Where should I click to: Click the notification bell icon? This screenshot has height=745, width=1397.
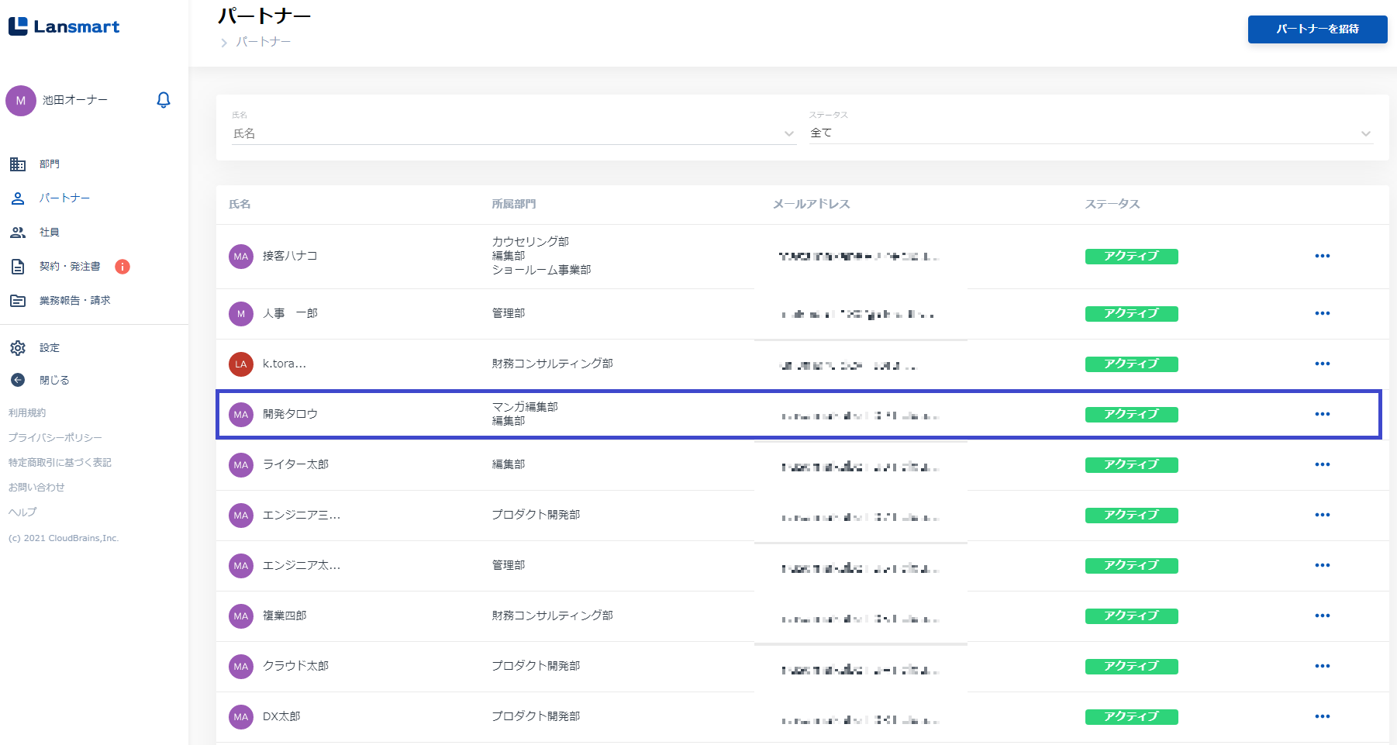coord(164,100)
